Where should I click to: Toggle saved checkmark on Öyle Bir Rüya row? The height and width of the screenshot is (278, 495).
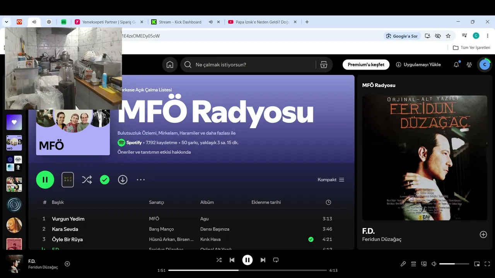tap(311, 239)
